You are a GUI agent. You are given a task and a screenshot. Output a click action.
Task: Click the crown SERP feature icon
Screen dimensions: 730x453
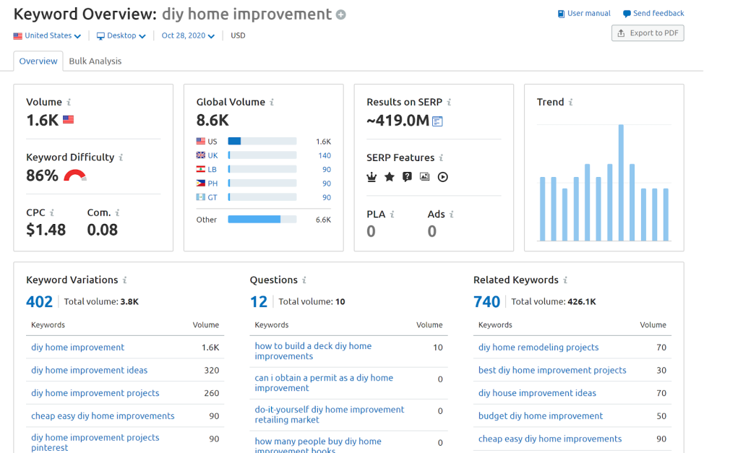pos(372,177)
